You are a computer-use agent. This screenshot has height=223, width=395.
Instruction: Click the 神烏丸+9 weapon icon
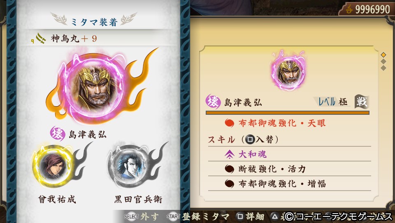tap(40, 39)
